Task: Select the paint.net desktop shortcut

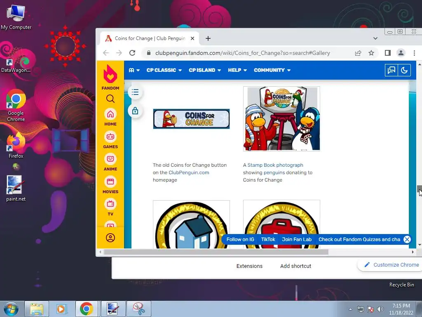Action: click(x=16, y=189)
